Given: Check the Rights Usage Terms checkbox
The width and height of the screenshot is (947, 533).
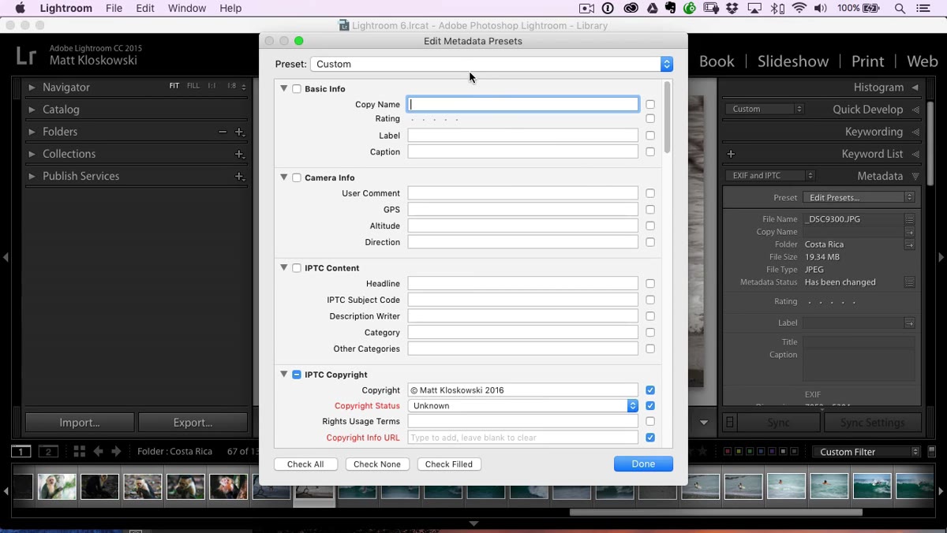Looking at the screenshot, I should click(650, 422).
